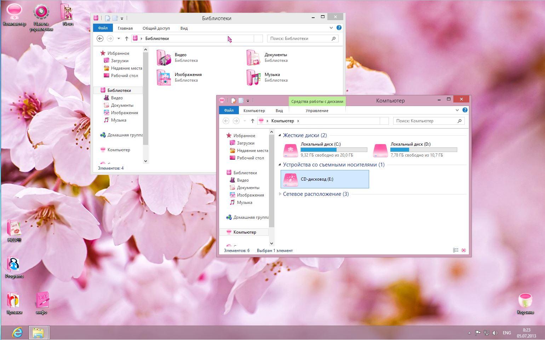Viewport: 545px width, 340px height.
Task: Expand the Сетевое расположение group
Action: click(280, 194)
